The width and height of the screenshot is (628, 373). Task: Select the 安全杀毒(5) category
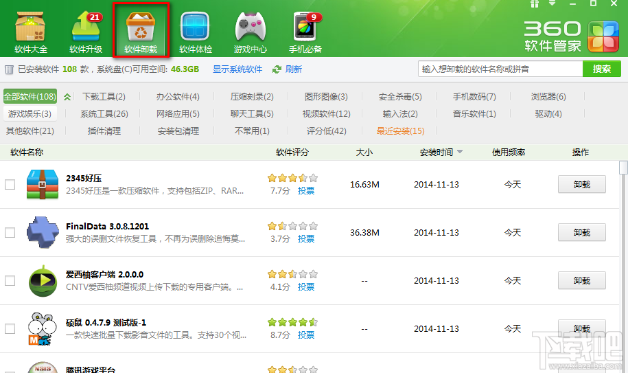point(400,97)
